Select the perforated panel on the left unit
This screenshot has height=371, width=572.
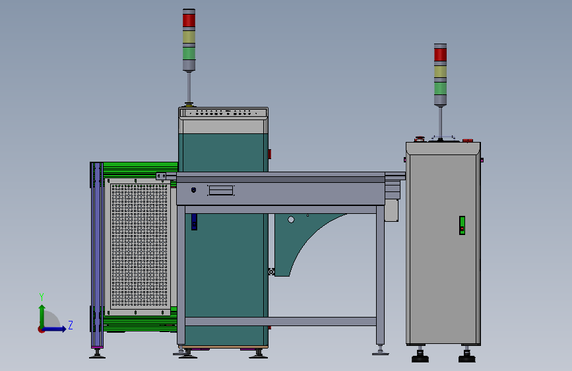(x=139, y=246)
